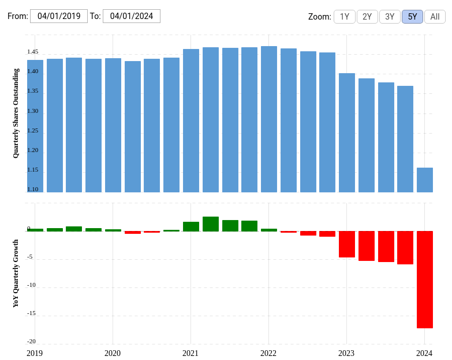
Task: Click the -15 growth axis label
Action: [31, 313]
